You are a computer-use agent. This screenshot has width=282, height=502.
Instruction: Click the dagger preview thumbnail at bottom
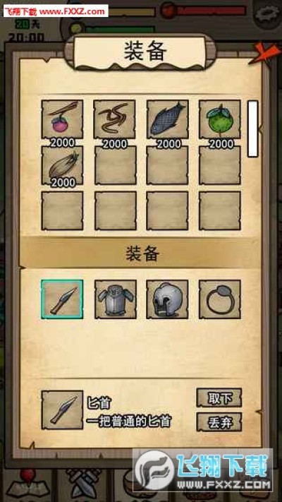tap(62, 410)
